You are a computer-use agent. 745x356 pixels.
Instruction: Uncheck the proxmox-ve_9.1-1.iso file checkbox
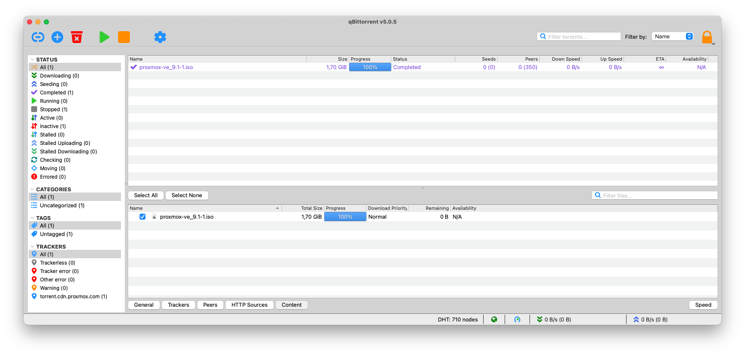[x=143, y=217]
